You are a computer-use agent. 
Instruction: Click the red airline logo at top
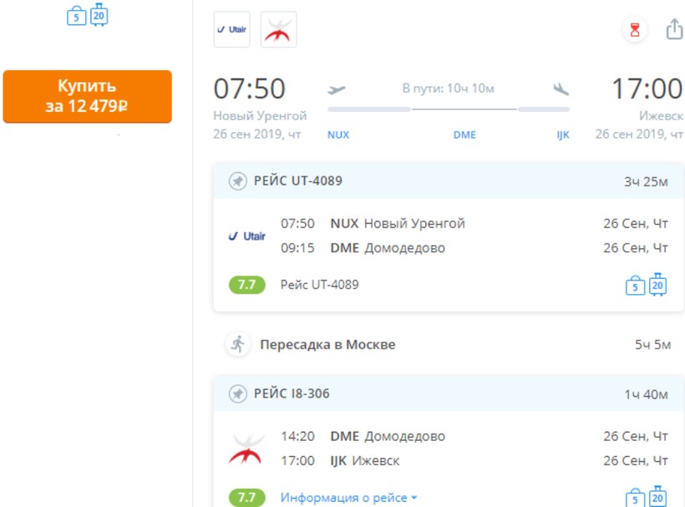[278, 30]
